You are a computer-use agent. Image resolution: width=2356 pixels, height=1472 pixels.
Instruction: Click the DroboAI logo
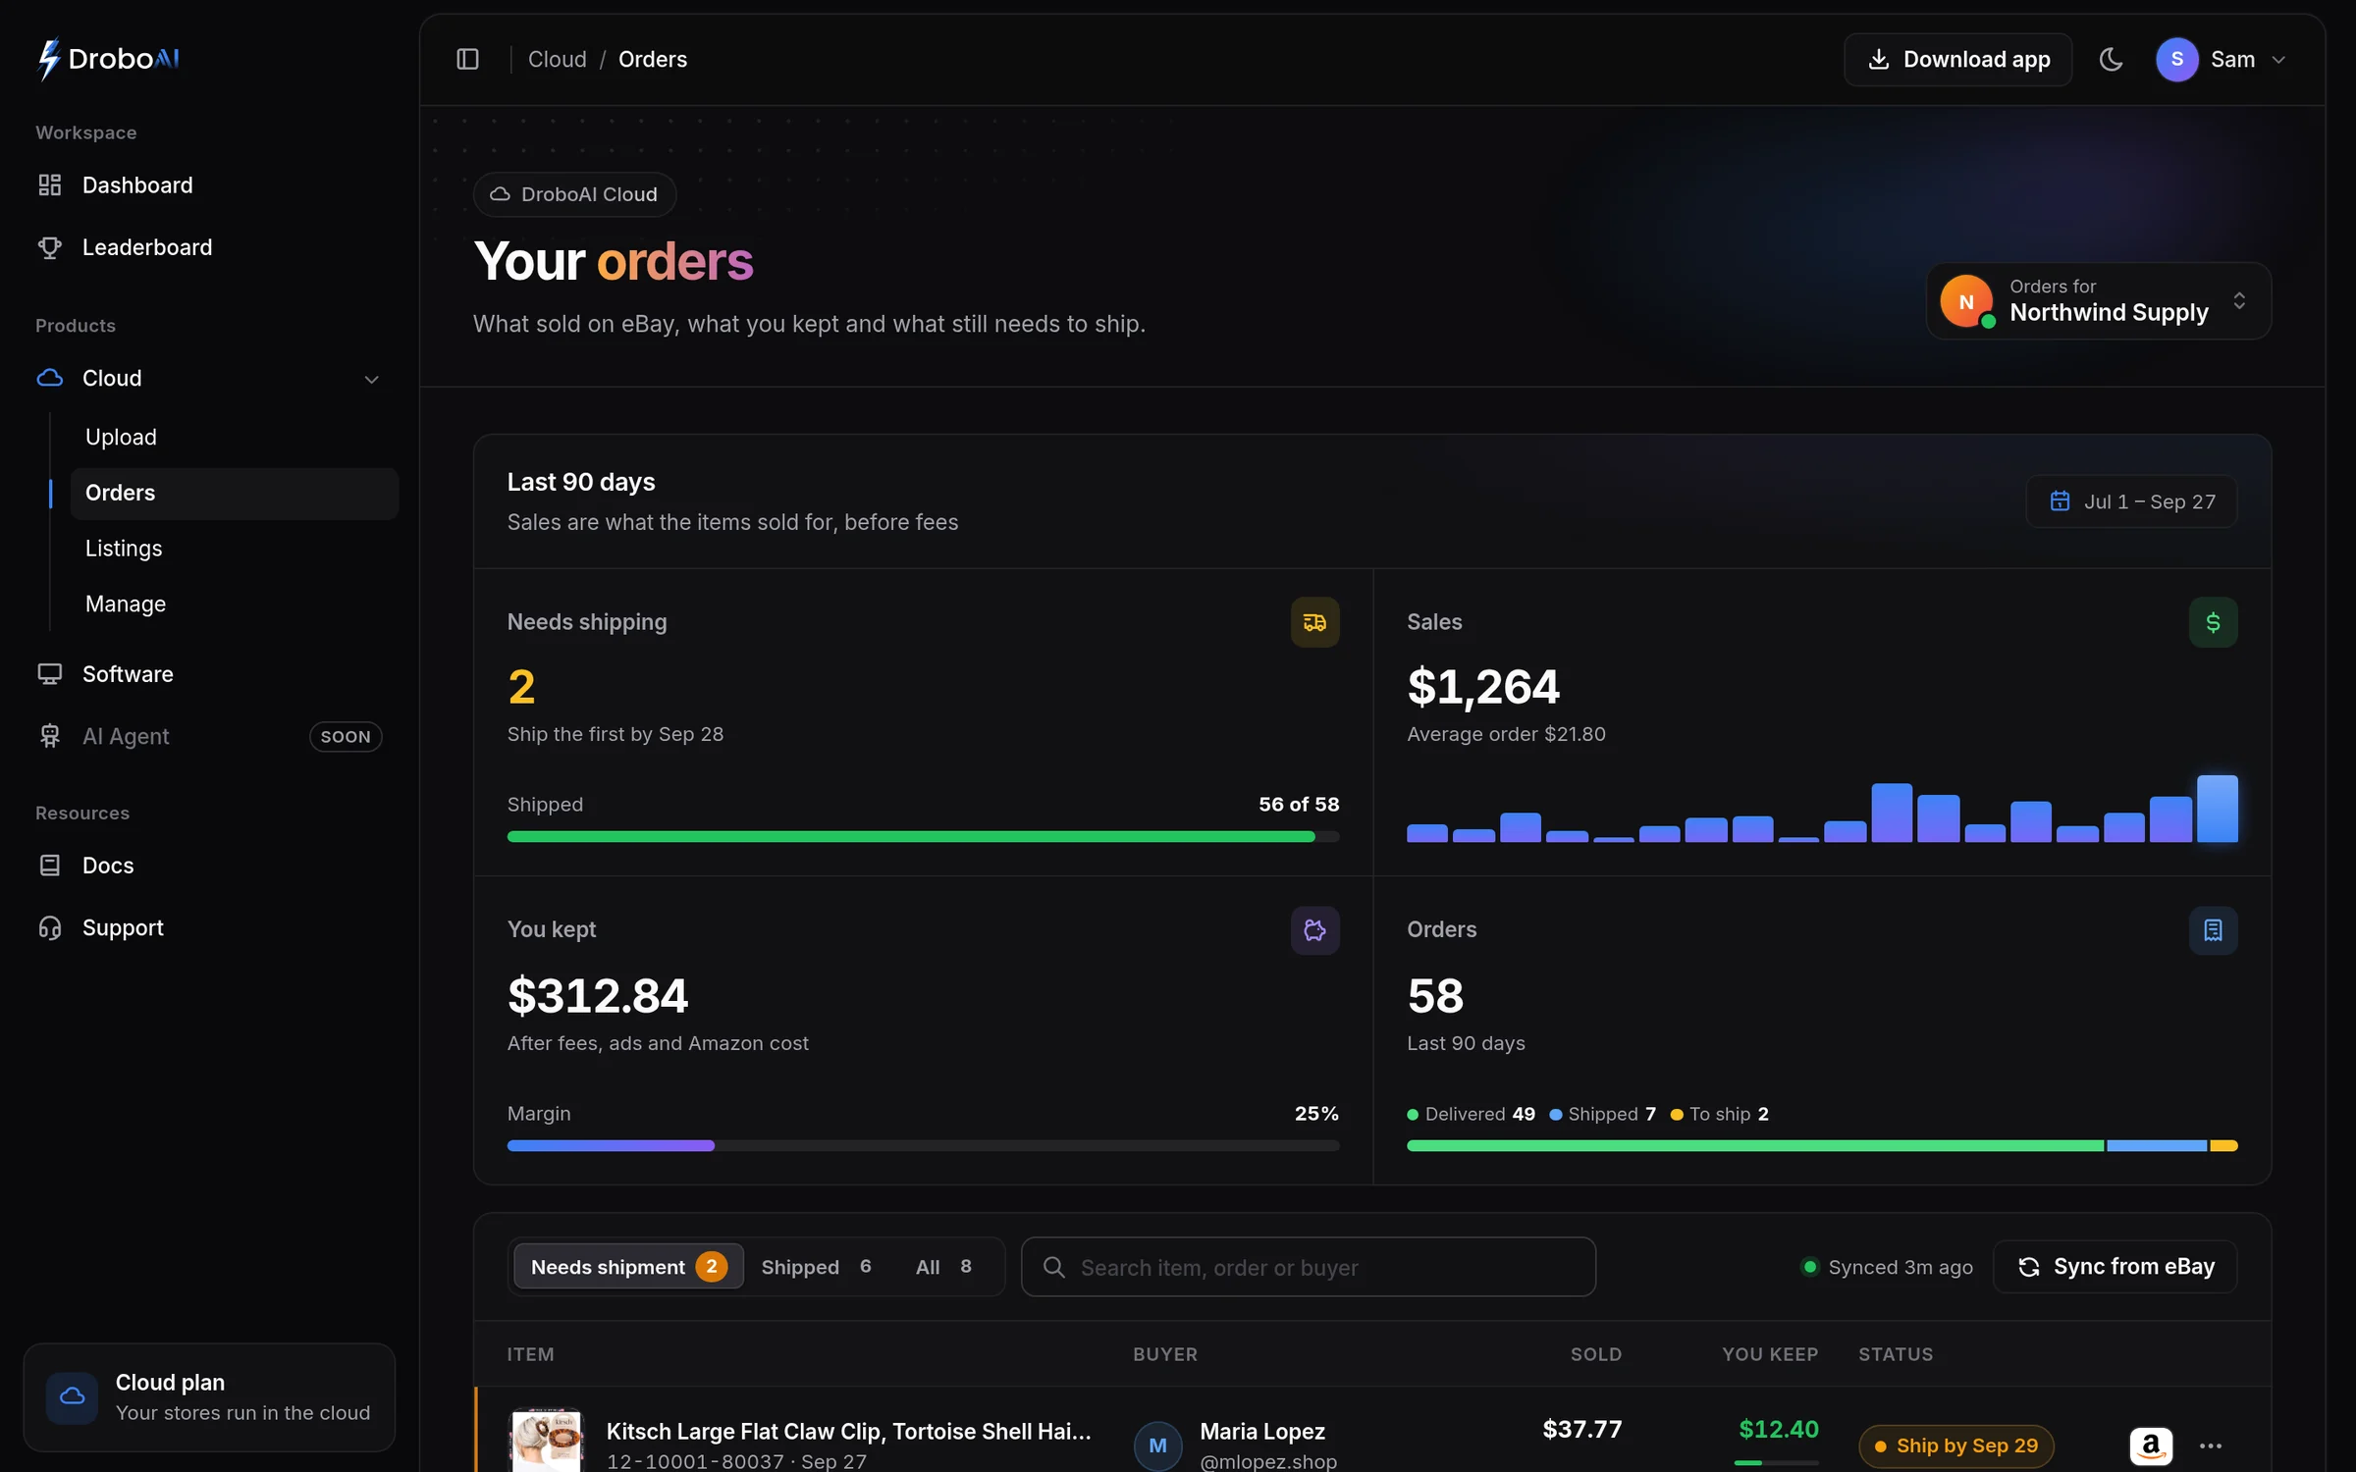(x=108, y=59)
